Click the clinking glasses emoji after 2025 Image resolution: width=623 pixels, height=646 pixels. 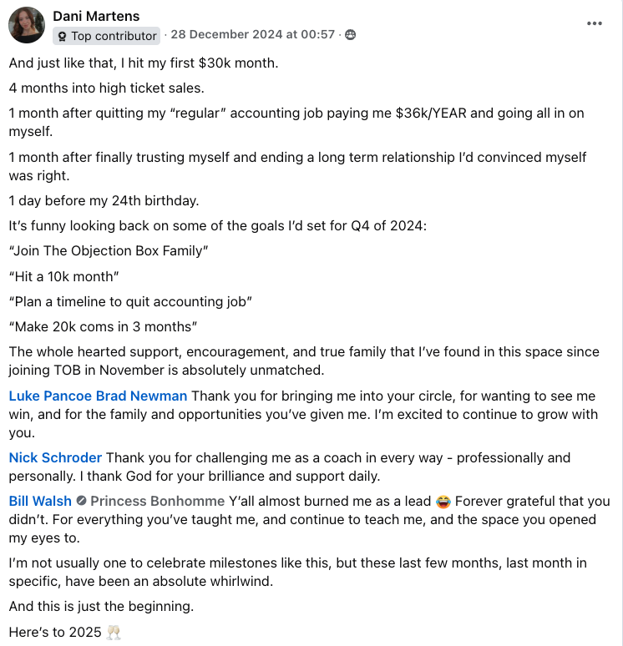point(114,632)
